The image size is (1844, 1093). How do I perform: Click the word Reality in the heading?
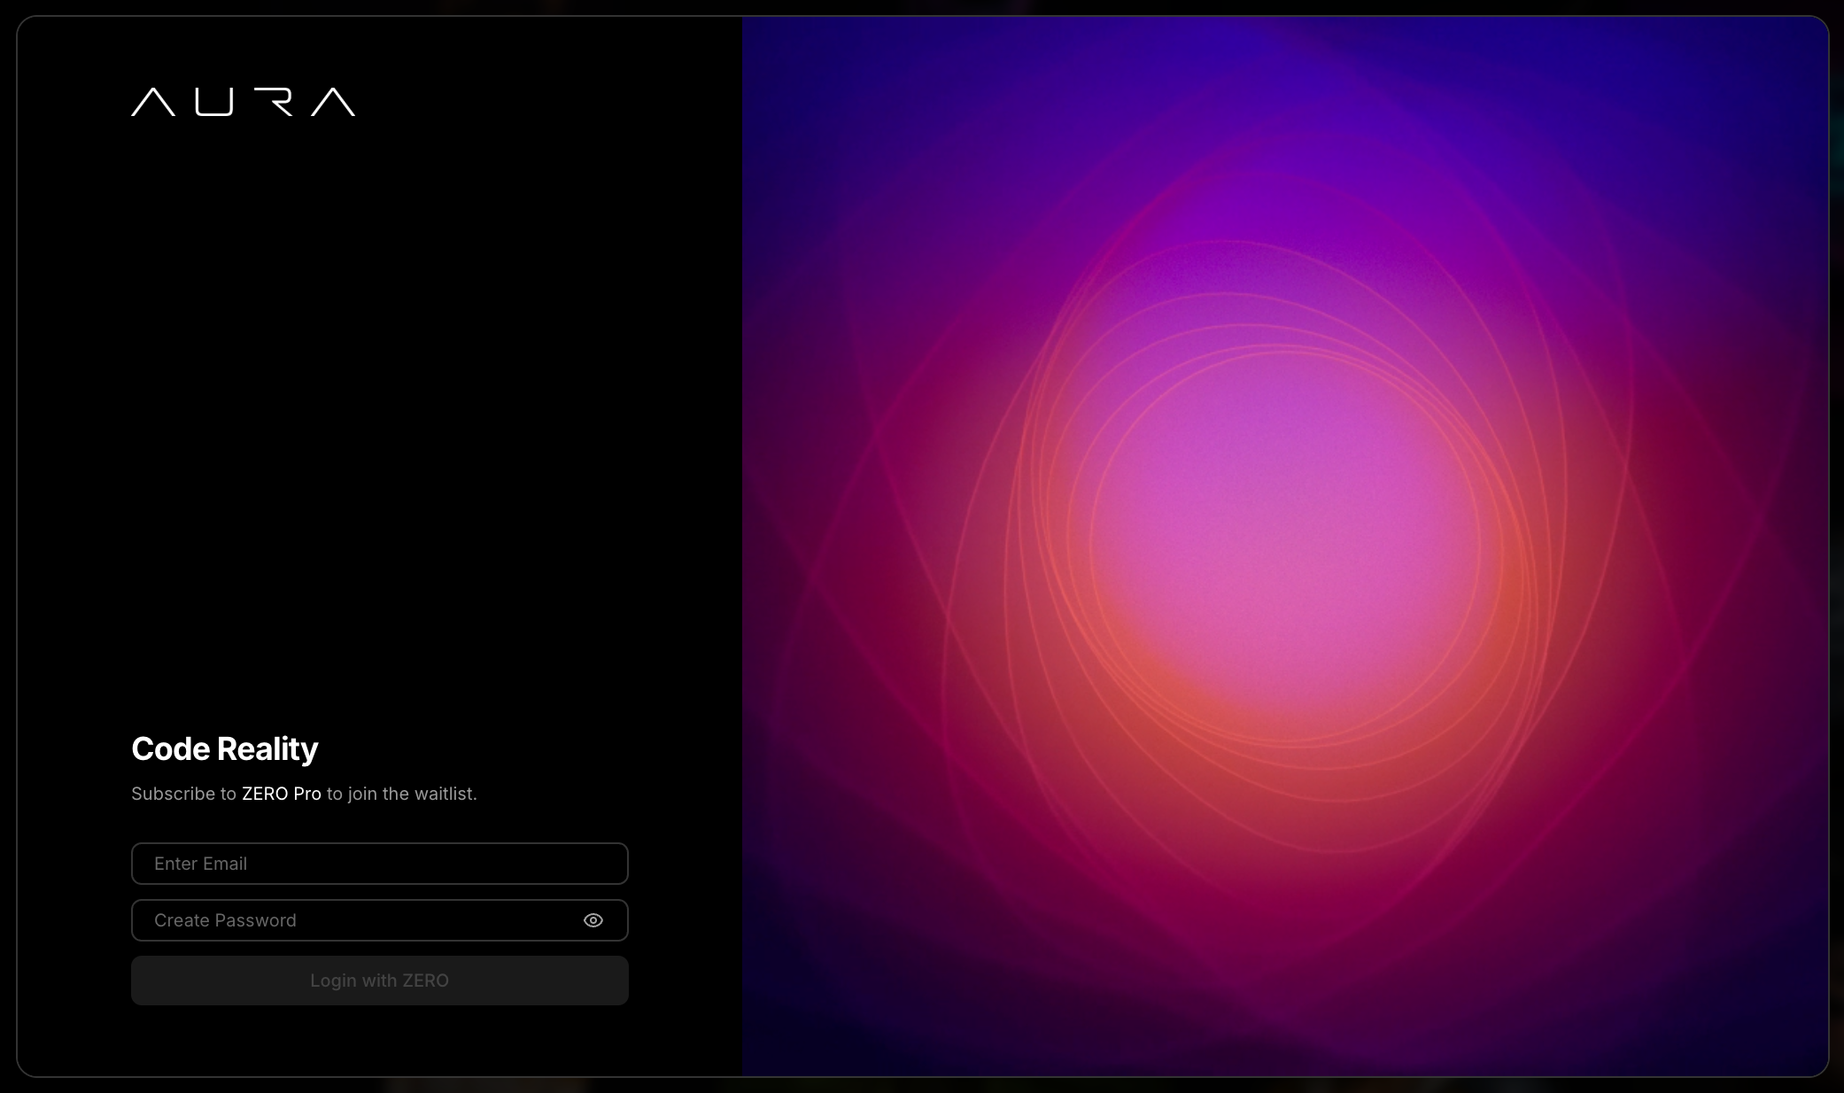coord(267,749)
